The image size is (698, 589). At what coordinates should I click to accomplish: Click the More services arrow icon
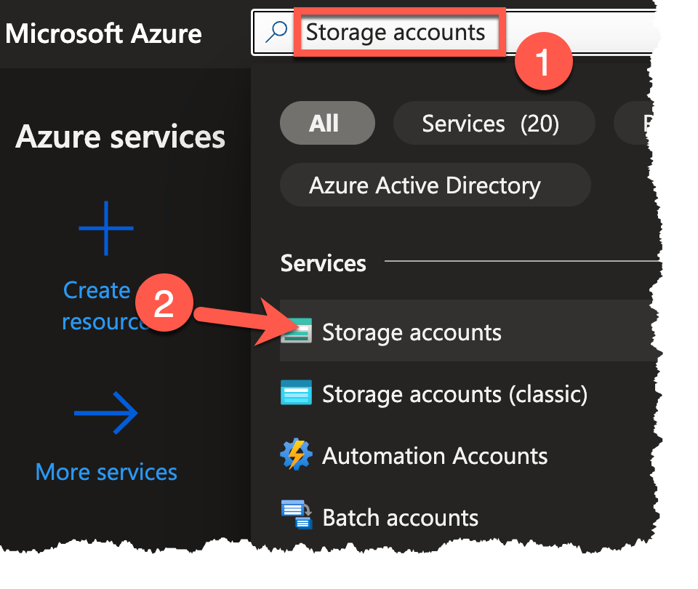pos(106,414)
